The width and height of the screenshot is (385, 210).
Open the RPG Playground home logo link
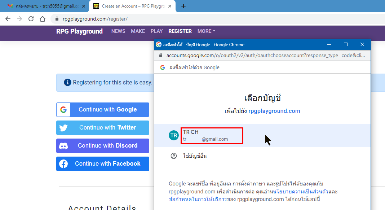(79, 31)
